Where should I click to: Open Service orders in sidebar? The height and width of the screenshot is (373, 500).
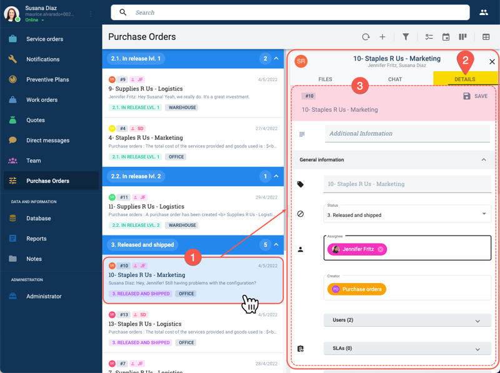click(44, 39)
